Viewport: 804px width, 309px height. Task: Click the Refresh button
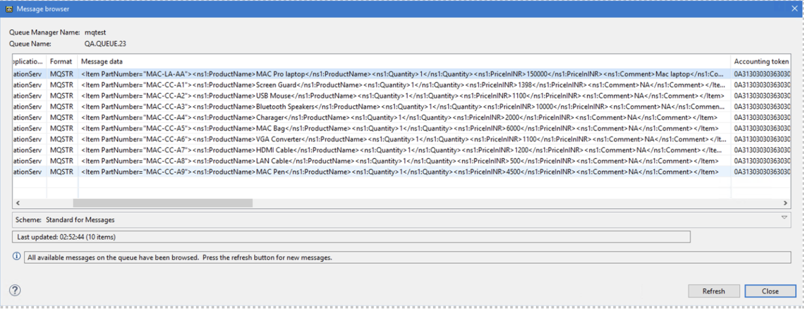pos(713,291)
